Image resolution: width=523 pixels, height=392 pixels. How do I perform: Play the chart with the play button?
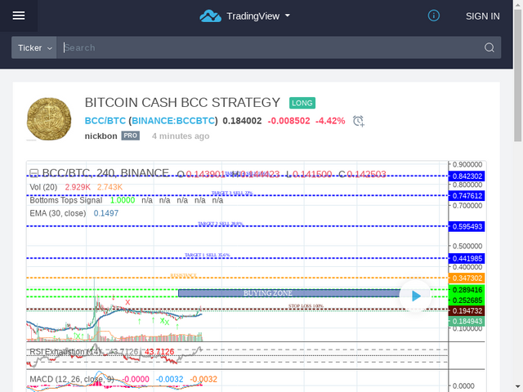(415, 296)
